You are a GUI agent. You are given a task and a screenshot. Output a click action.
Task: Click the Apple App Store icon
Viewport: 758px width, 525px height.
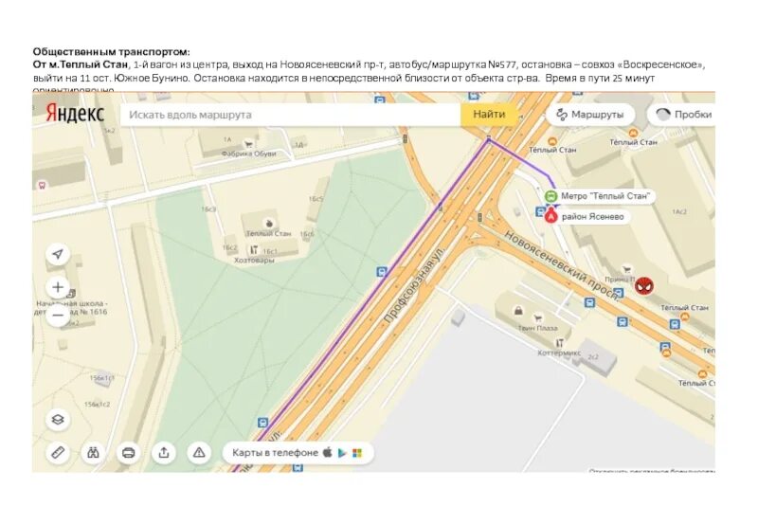point(328,452)
